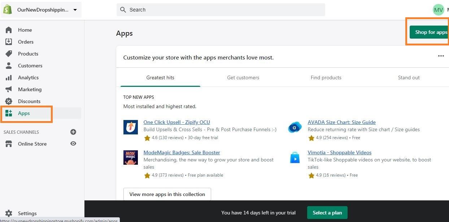This screenshot has width=449, height=222.
Task: Click the Vimotia app icon
Action: click(x=295, y=157)
